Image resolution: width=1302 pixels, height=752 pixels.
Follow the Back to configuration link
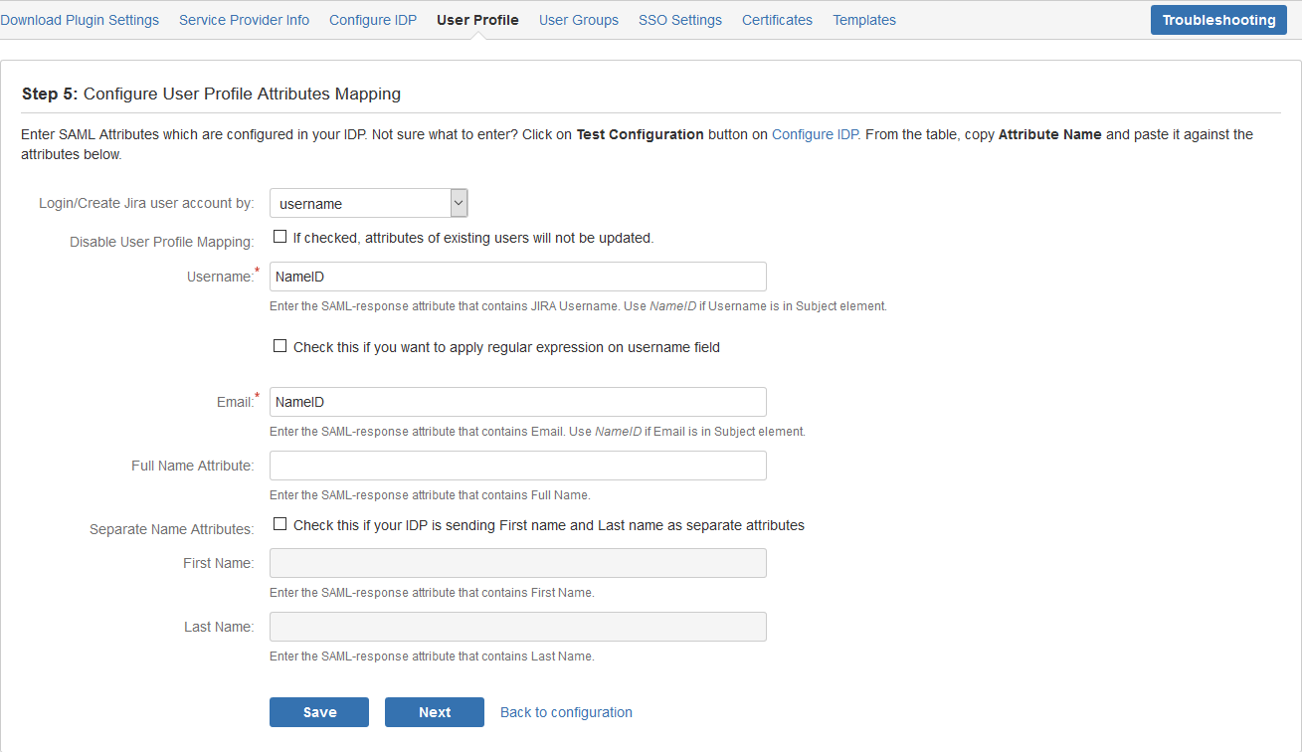pyautogui.click(x=566, y=712)
